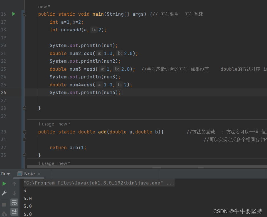Toggle soft-wrap in console output

[x=14, y=202]
